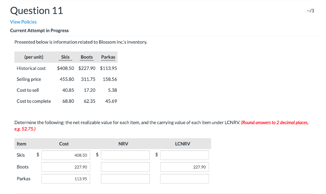The image size is (326, 194).
Task: Click the Boots NRV input field
Action: (125, 167)
